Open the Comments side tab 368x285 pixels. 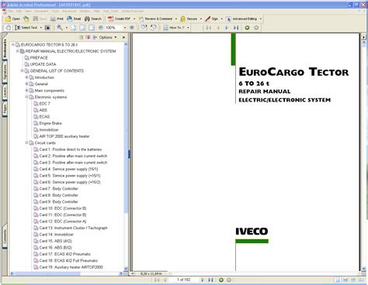point(5,237)
